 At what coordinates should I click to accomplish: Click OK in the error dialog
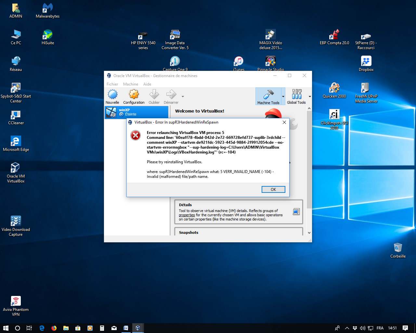pos(273,189)
